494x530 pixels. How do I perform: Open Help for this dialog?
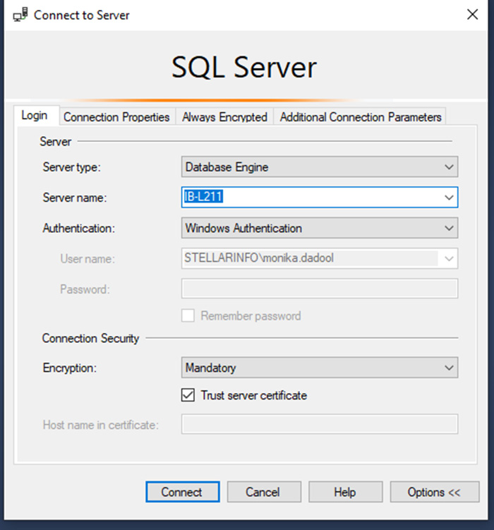click(345, 492)
